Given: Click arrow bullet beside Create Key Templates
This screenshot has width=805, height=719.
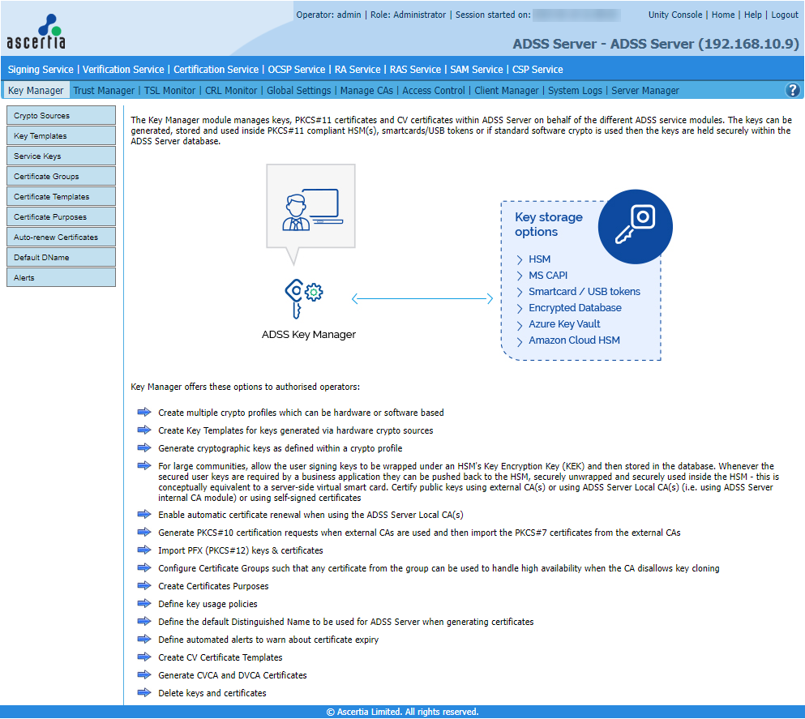Looking at the screenshot, I should (x=144, y=430).
